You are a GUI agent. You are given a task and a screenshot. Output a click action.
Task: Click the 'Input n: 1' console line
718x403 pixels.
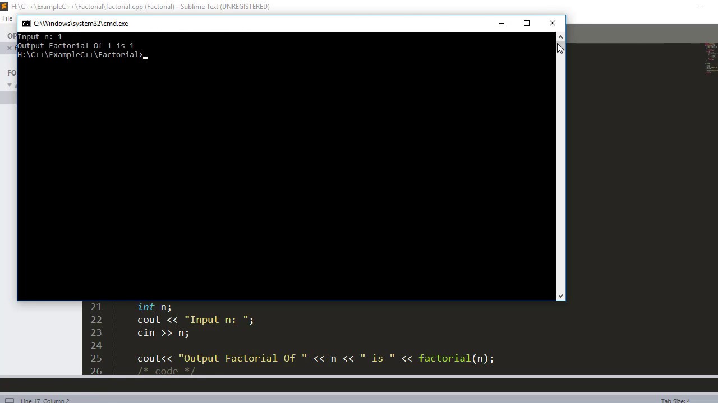(x=40, y=37)
